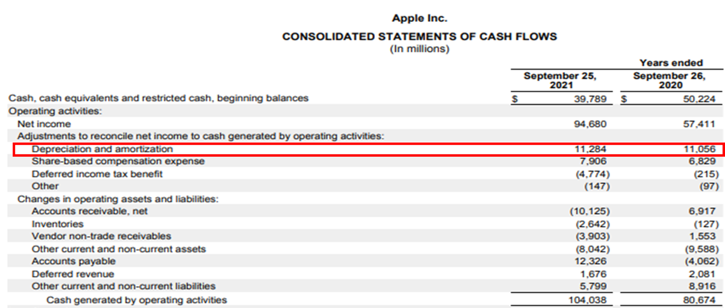This screenshot has width=725, height=308.
Task: Click the Deferred income tax benefit label
Action: [97, 174]
